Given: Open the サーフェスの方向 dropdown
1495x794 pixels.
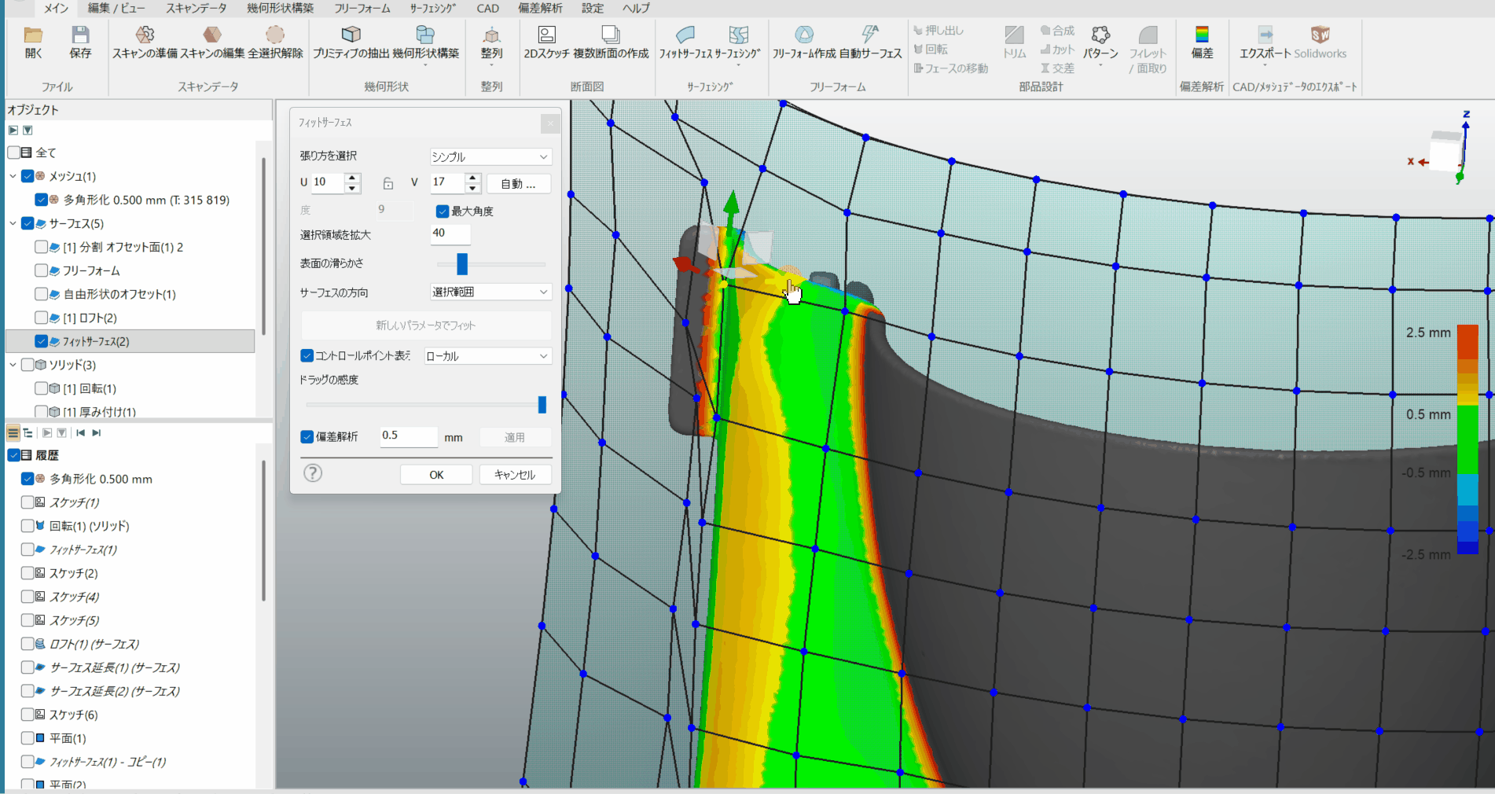Looking at the screenshot, I should pos(490,292).
